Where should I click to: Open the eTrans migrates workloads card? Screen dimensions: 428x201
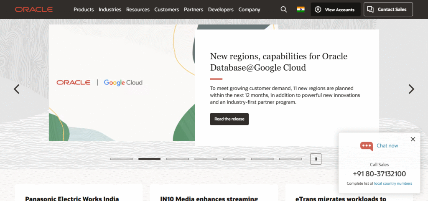pos(349,193)
